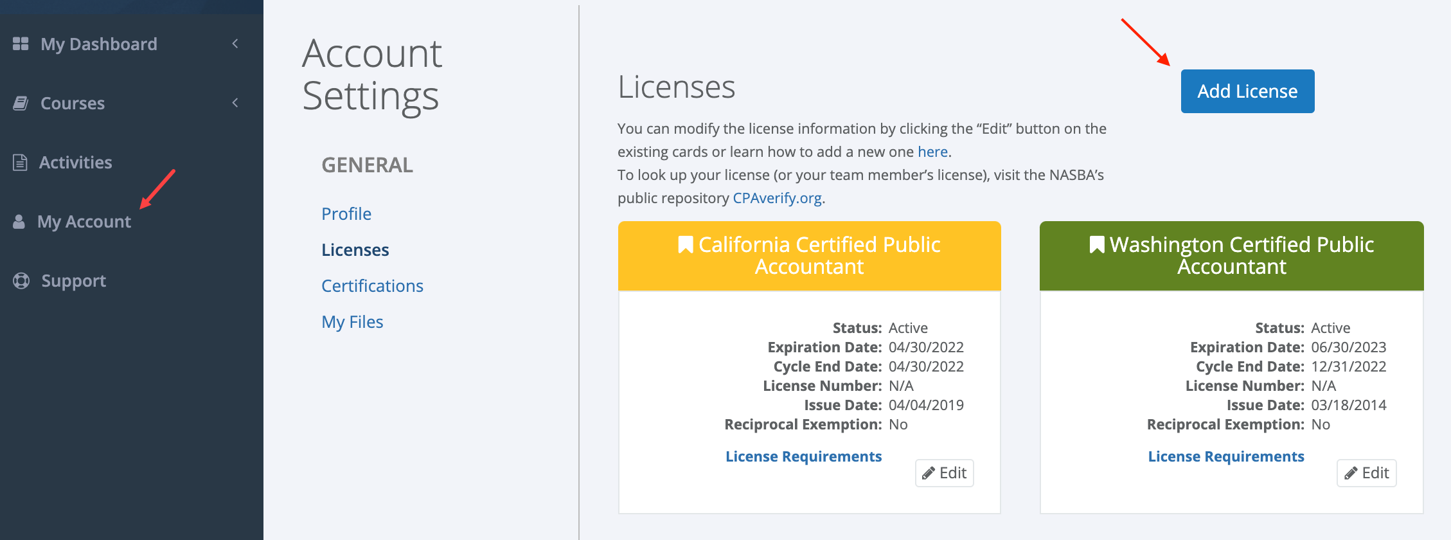The image size is (1451, 540).
Task: Click Washington cycle end date 12/31/2022
Action: click(1349, 366)
